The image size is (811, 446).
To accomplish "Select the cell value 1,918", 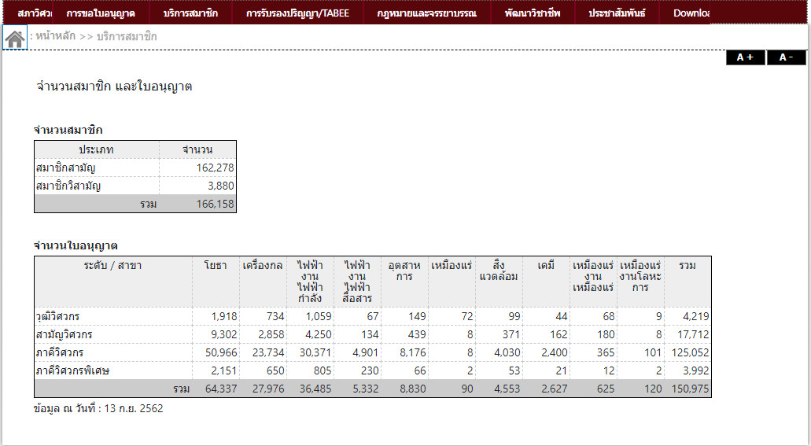I will pos(224,317).
